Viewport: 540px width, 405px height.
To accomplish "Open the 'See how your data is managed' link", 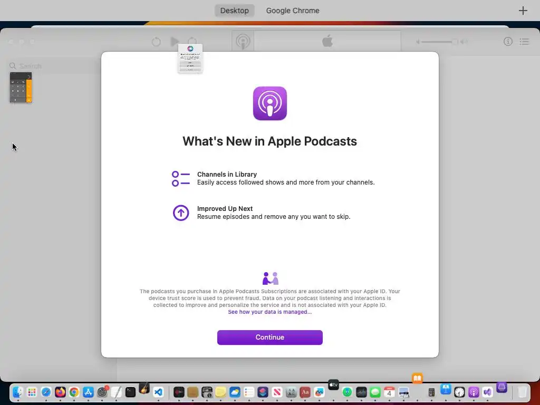I will click(x=269, y=312).
